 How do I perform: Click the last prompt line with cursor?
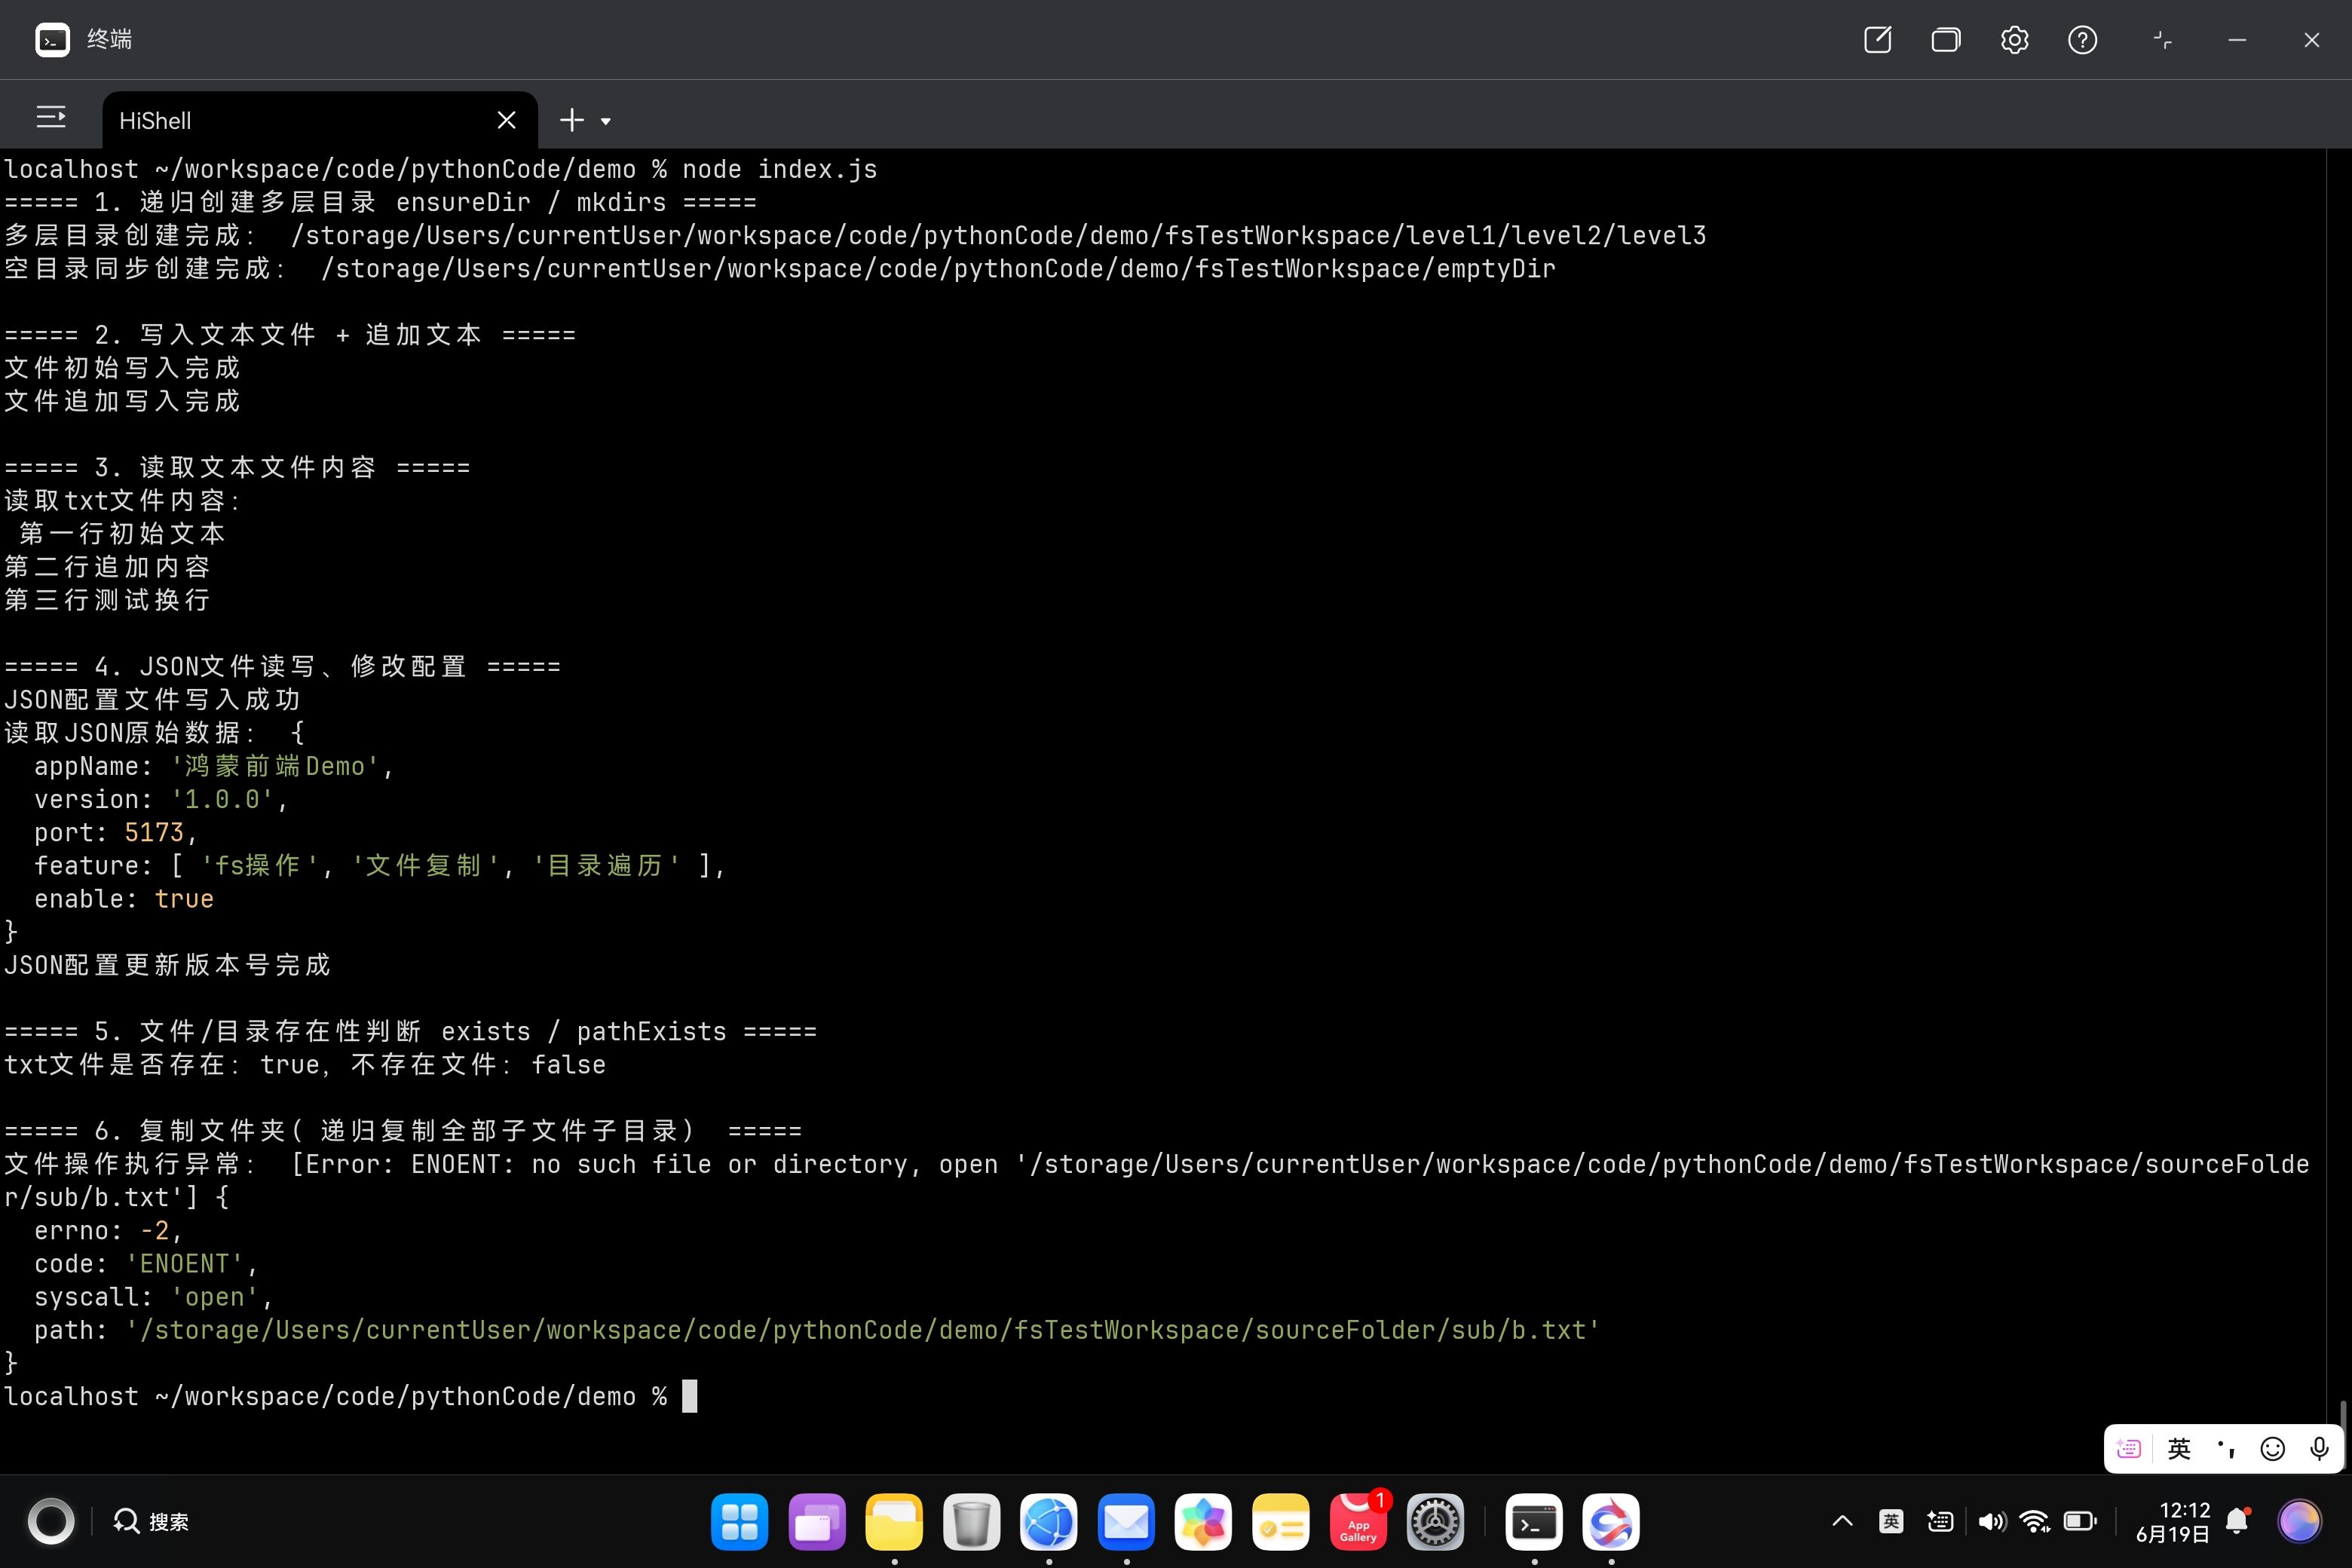pyautogui.click(x=350, y=1396)
